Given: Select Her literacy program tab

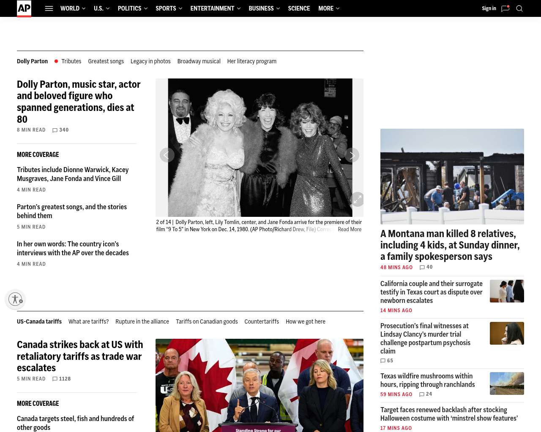Looking at the screenshot, I should click(x=252, y=61).
